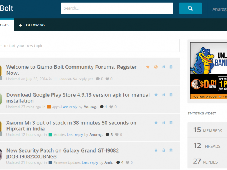Like the Welcome thread via heart icon
Viewport: 227px width, 170px height.
[x=107, y=79]
